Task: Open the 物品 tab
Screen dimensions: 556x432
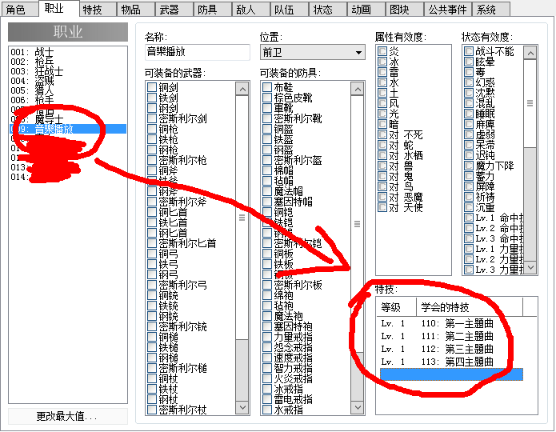Action: coord(136,10)
